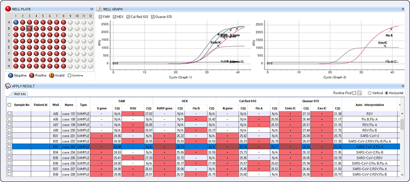Image resolution: width=410 pixels, height=182 pixels.
Task: Tick the checkbox for well B03 row
Action: [x=10, y=146]
